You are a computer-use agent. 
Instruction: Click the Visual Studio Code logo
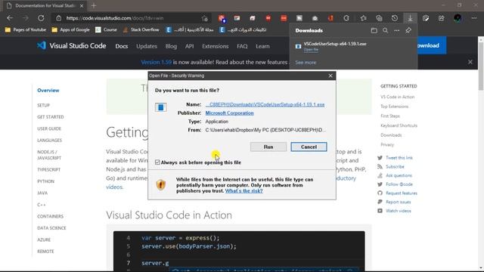71,46
